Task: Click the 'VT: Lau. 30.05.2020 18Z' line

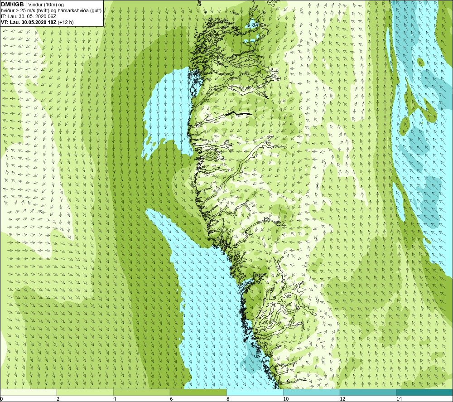Action: [29, 22]
